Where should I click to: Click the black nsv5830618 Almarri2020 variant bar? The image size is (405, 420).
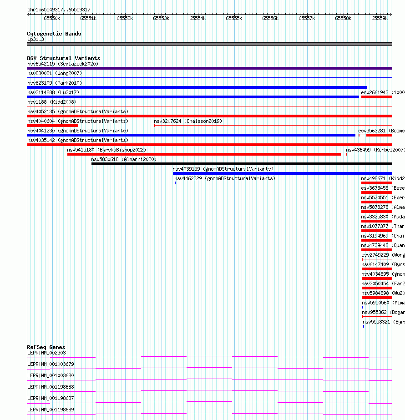pyautogui.click(x=242, y=164)
